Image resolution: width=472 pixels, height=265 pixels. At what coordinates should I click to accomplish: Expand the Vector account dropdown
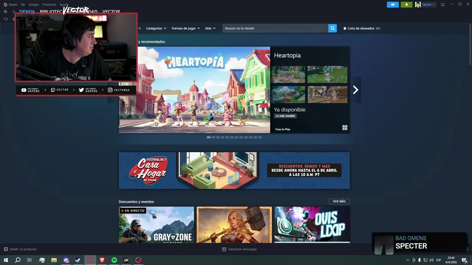coord(428,4)
